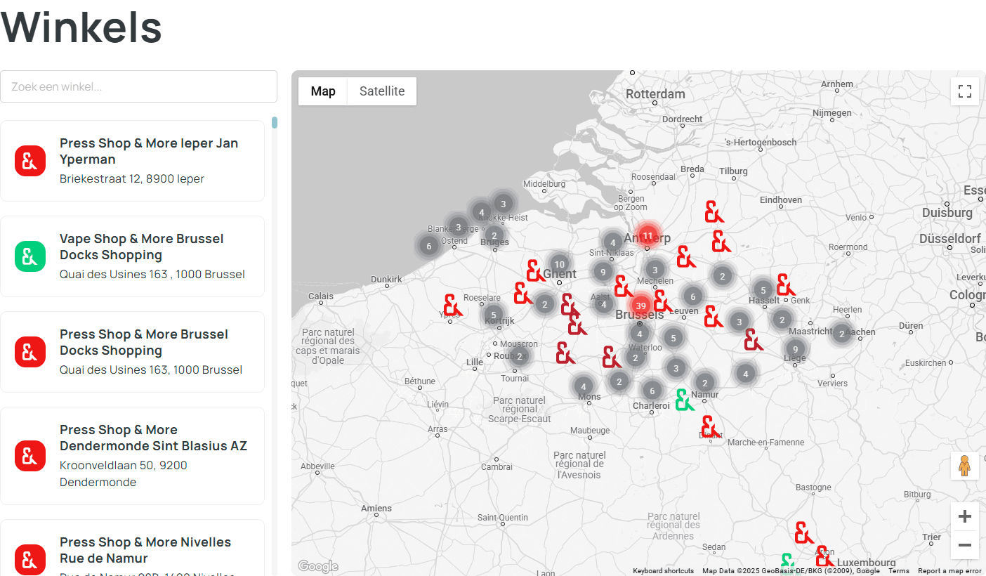Zoom in the map with plus button
This screenshot has width=986, height=576.
point(965,517)
